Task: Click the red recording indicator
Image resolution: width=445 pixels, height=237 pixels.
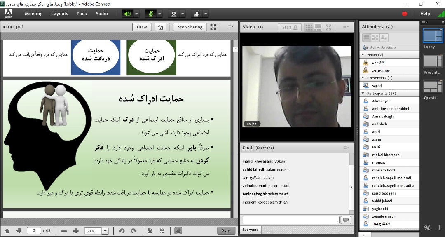Action: click(404, 14)
